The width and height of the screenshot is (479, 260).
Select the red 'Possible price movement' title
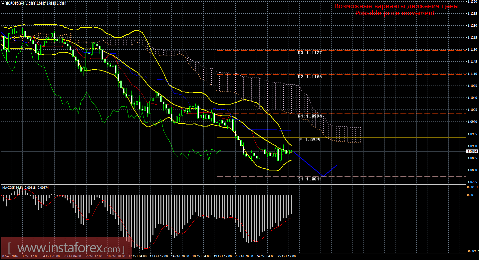pos(395,13)
